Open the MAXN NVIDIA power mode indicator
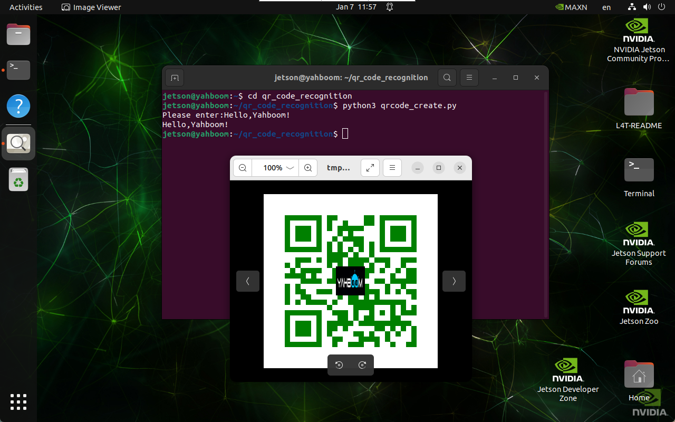The image size is (675, 422). (x=571, y=7)
